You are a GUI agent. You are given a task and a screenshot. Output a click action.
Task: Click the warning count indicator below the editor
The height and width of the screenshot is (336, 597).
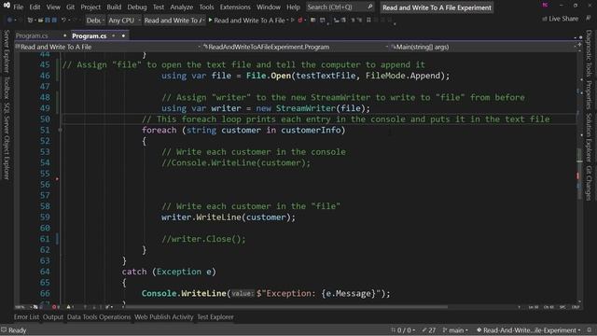click(71, 307)
